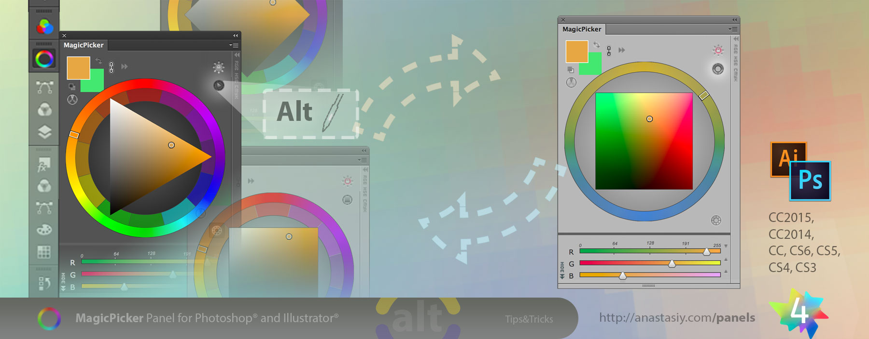Click R slider thumb in light panel
The image size is (869, 339).
click(707, 252)
